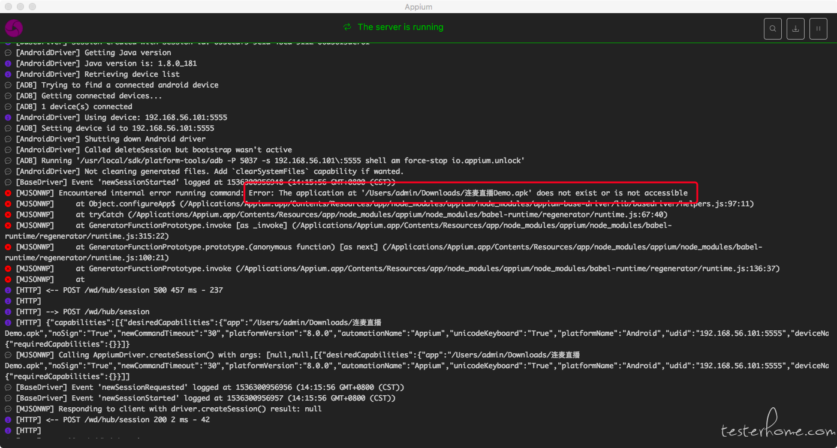Click info icon beside "Using device" line
Viewport: 837px width, 448px height.
[x=8, y=117]
